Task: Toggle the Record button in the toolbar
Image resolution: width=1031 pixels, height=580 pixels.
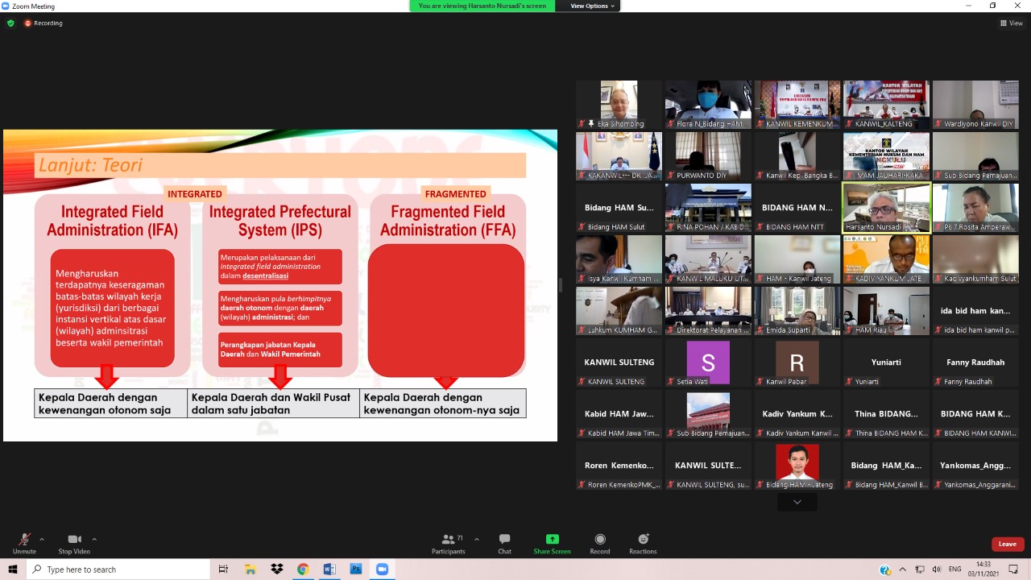Action: point(599,539)
